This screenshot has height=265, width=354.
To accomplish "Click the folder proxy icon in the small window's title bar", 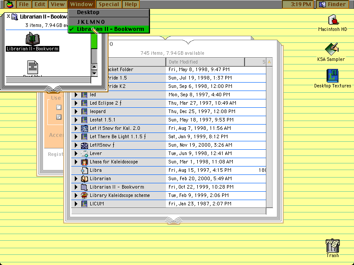I will 15,17.
